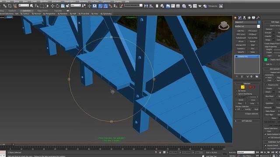Open the reference coordinate View dropdown
The width and height of the screenshot is (280, 157).
point(76,5)
